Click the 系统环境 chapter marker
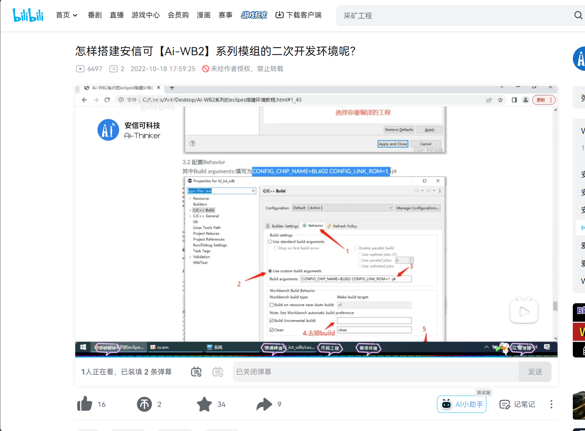Viewport: 585px width, 431px height. (x=273, y=348)
